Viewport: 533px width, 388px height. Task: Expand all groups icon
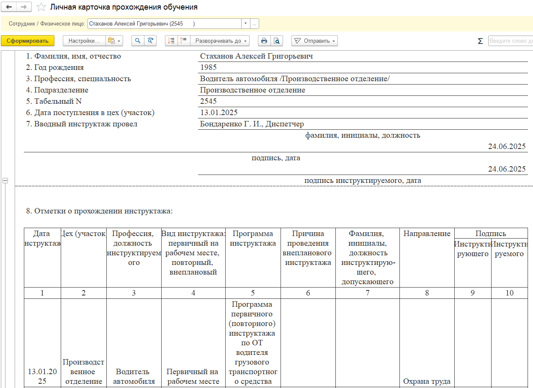pyautogui.click(x=171, y=41)
